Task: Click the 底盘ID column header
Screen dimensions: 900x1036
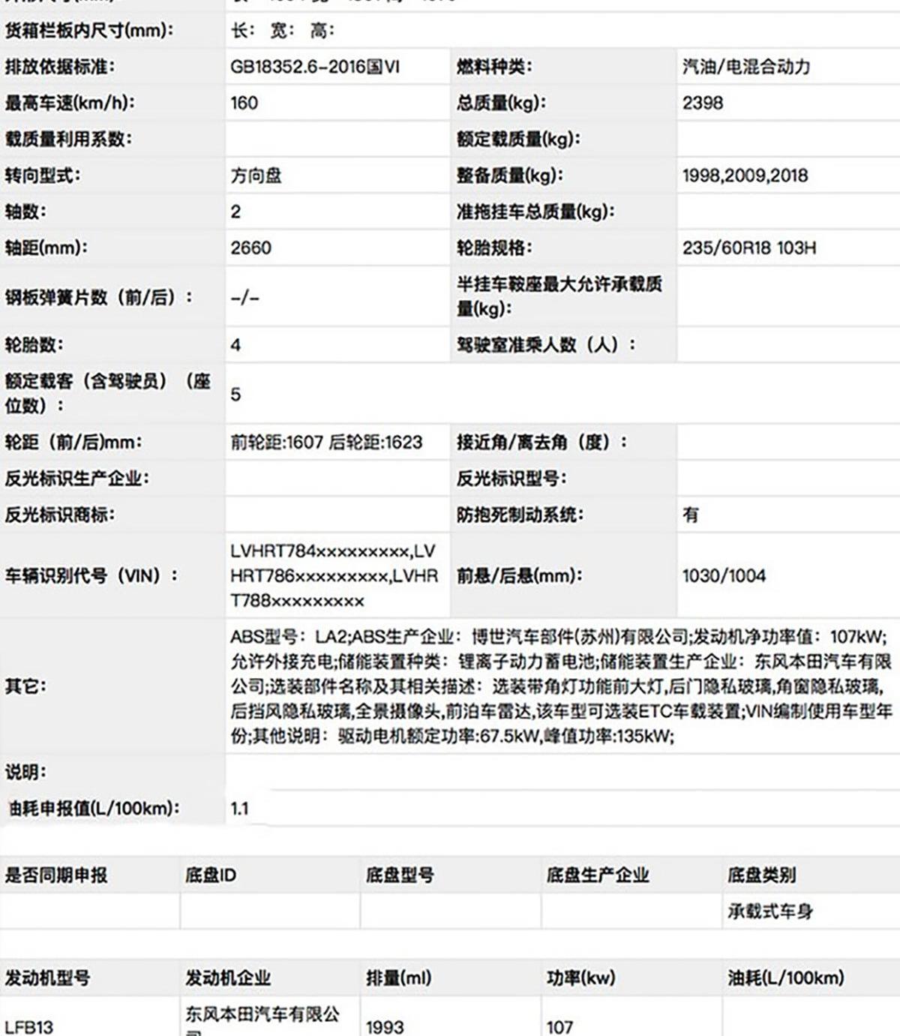Action: coord(211,875)
